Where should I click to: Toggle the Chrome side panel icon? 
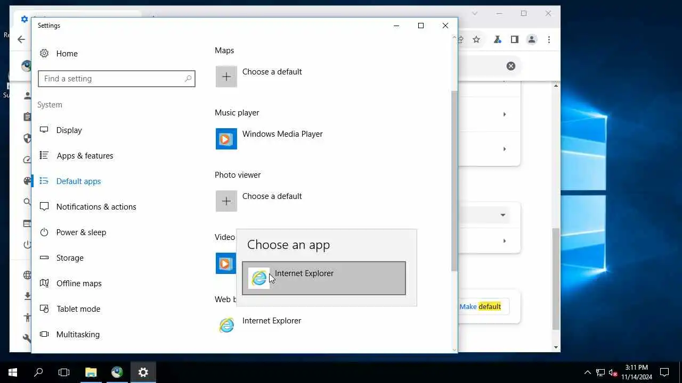pyautogui.click(x=514, y=39)
